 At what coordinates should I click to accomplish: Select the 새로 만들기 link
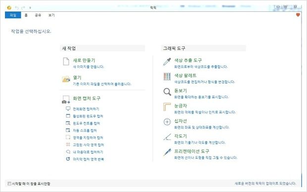(x=84, y=60)
